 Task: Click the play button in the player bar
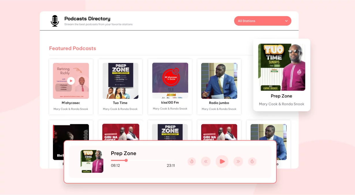coord(222,161)
